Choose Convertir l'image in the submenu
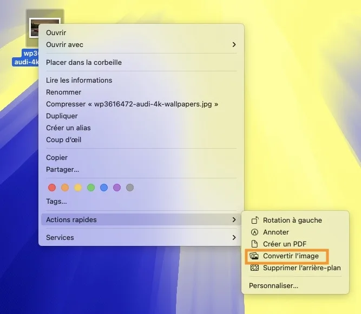This screenshot has height=314, width=361. click(x=296, y=256)
